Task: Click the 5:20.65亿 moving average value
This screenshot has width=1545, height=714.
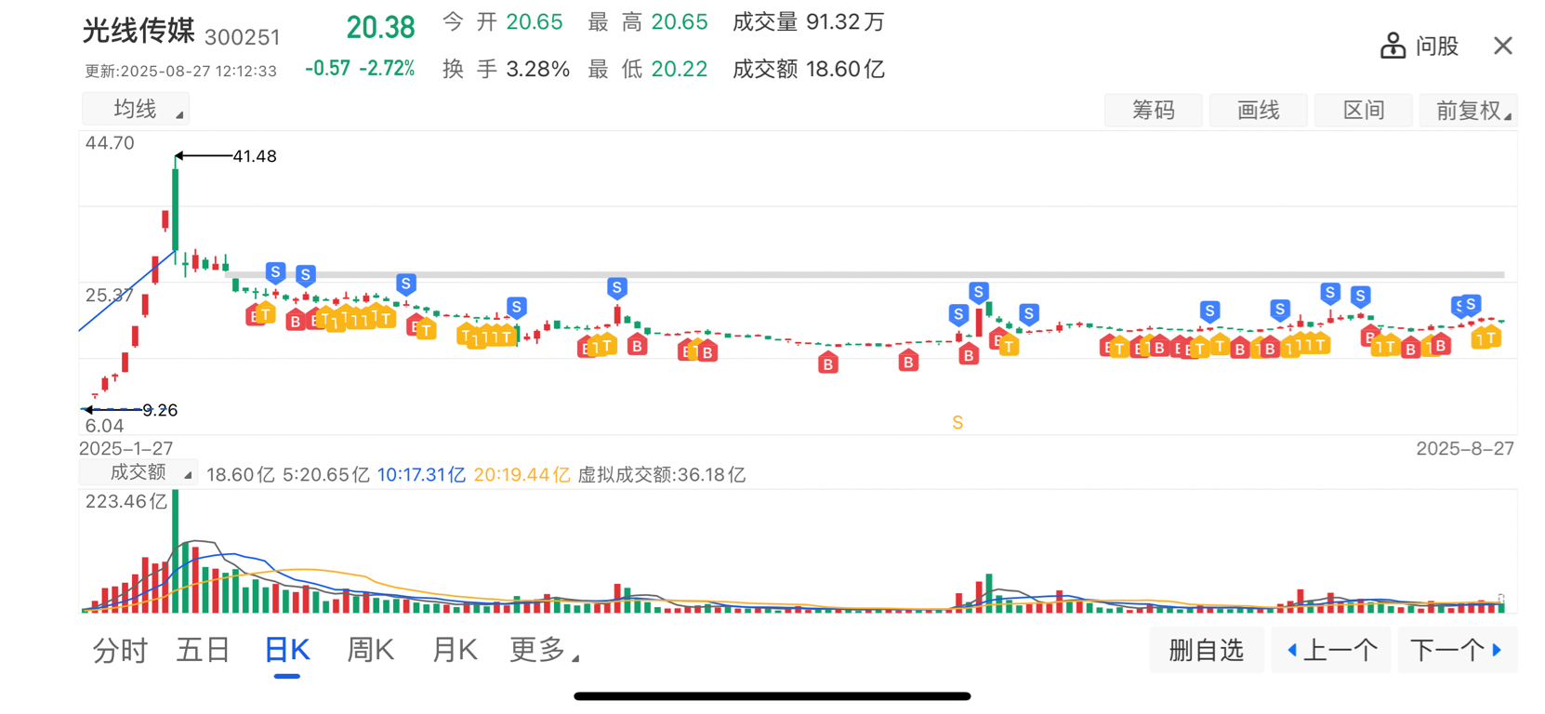Action: [325, 474]
